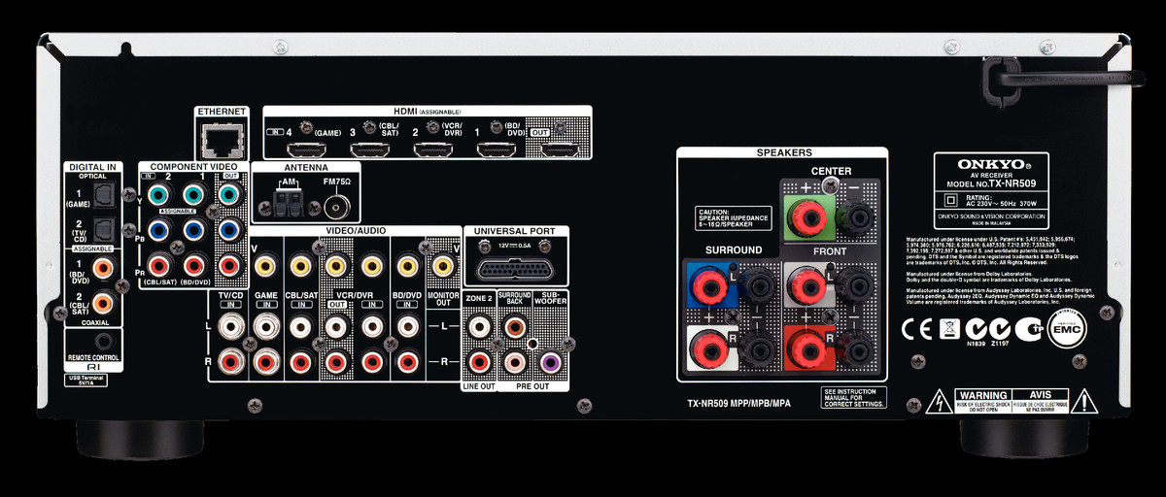Click the HDMI OUT port

coord(561,149)
